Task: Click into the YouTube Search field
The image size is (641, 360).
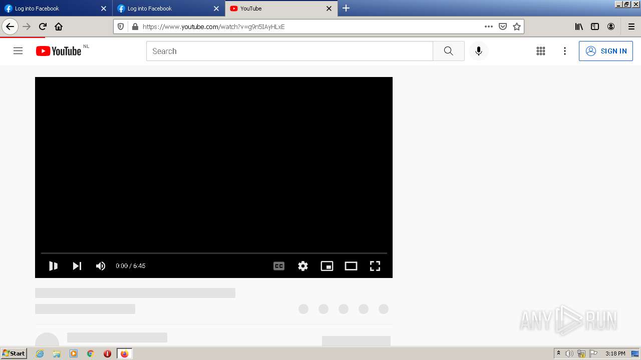Action: point(289,51)
